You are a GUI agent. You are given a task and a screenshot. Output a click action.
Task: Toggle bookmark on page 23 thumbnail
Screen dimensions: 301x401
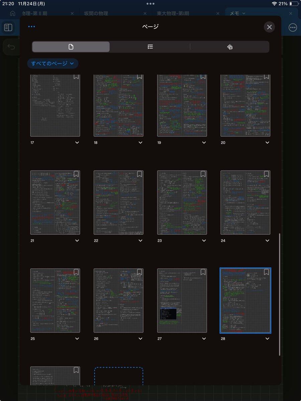coord(203,174)
